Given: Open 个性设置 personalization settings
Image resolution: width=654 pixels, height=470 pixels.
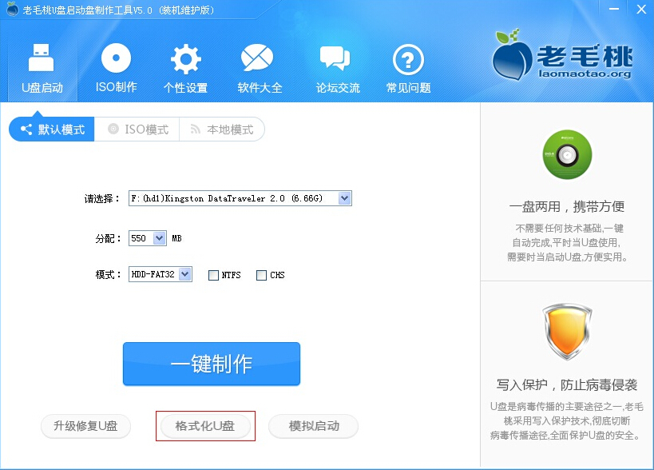Looking at the screenshot, I should [185, 66].
